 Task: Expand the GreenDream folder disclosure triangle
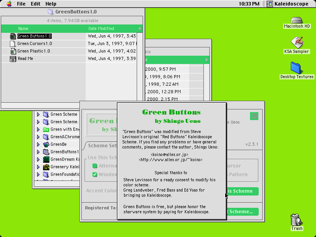[x=38, y=160]
